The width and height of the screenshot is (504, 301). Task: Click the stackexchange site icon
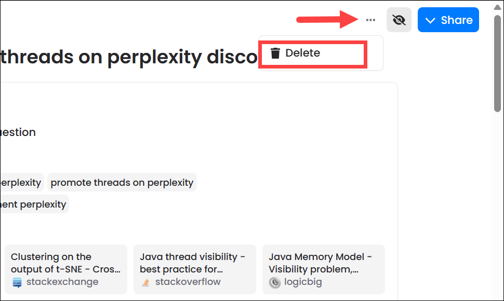(x=17, y=282)
